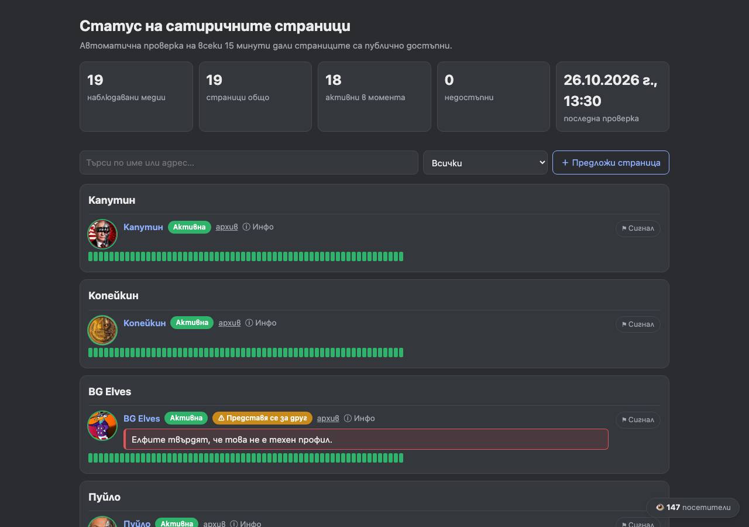Viewport: 749px width, 527px height.
Task: Open the BG Elves page link
Action: [x=142, y=418]
